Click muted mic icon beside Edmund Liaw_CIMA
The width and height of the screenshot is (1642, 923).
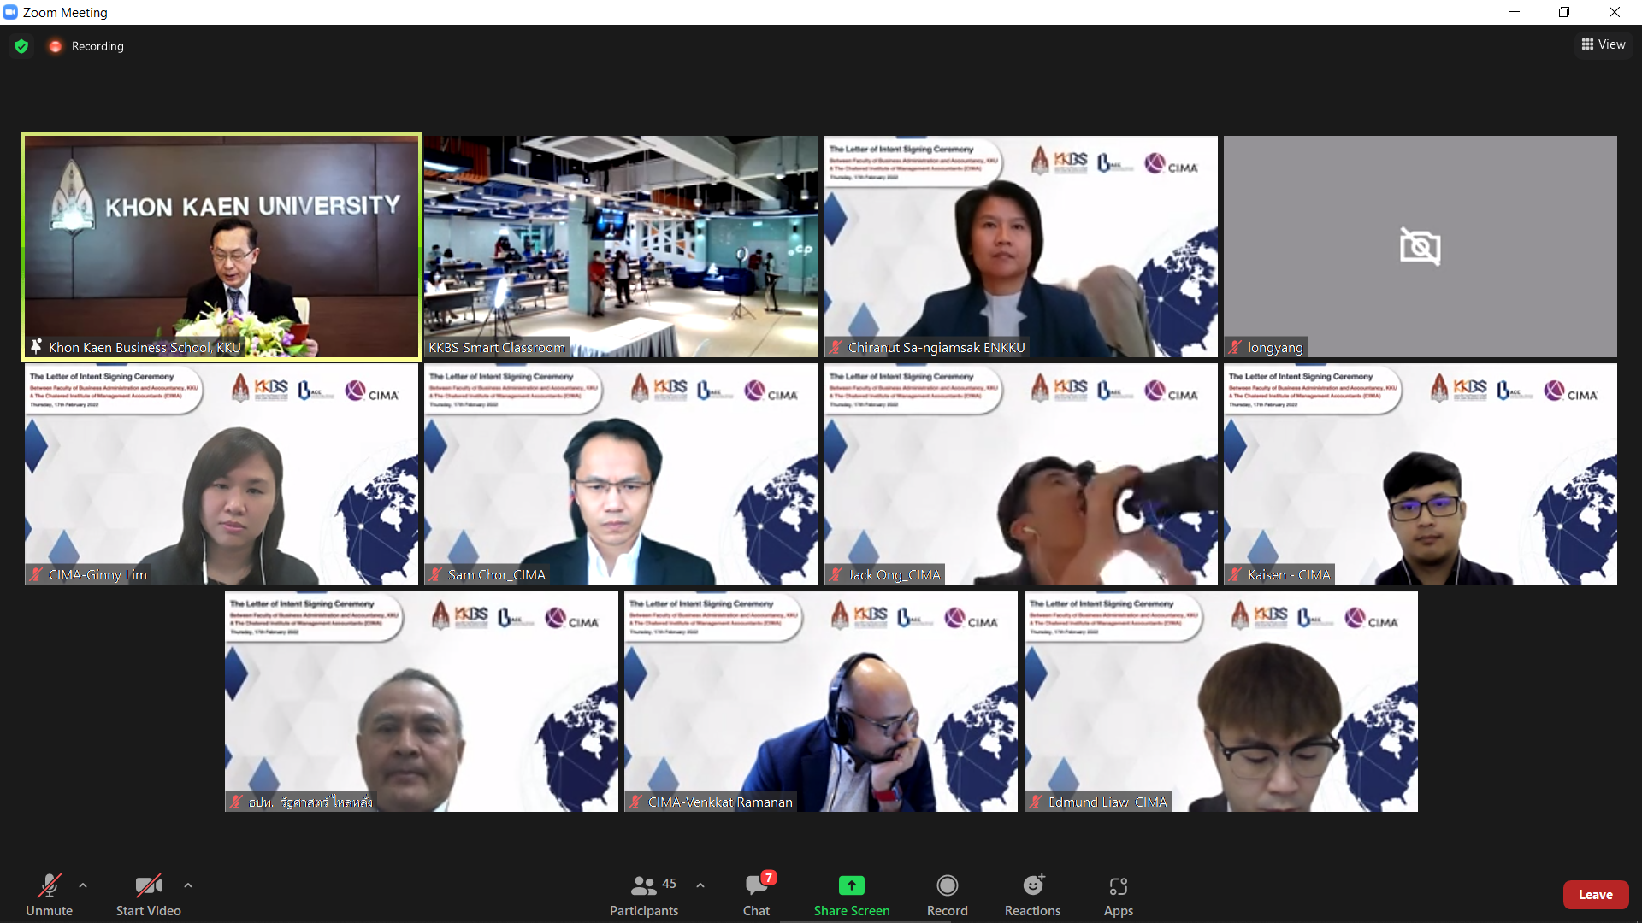click(x=1036, y=802)
